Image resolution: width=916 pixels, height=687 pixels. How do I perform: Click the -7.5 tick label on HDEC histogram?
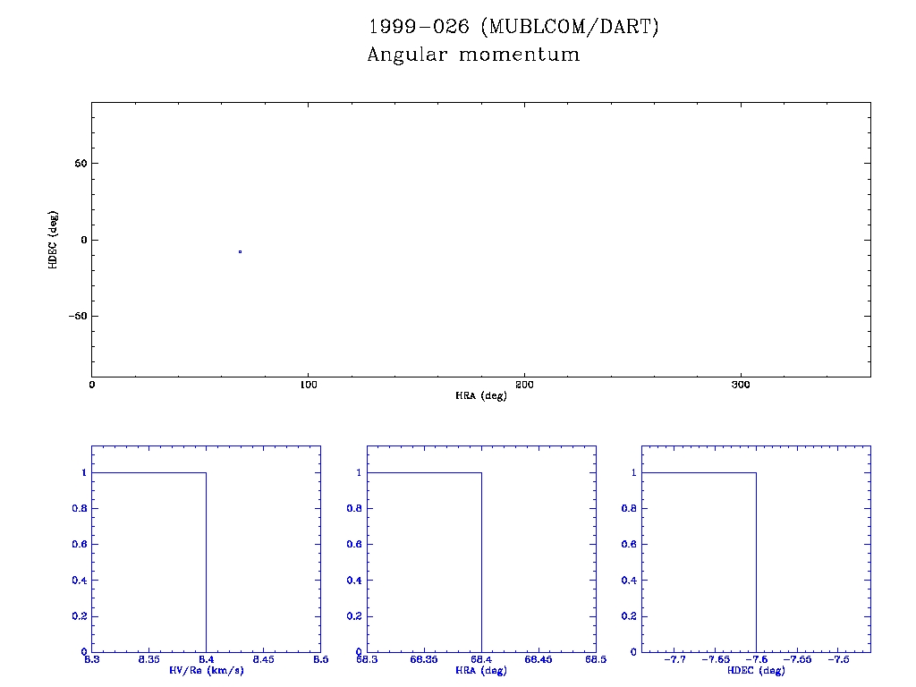tap(838, 659)
